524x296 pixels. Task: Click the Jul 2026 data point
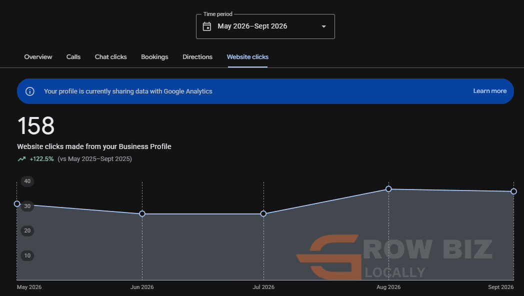tap(263, 213)
